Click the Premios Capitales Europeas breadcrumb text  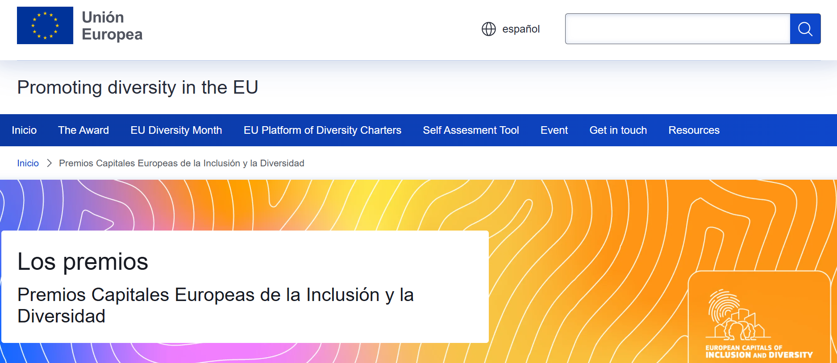181,163
